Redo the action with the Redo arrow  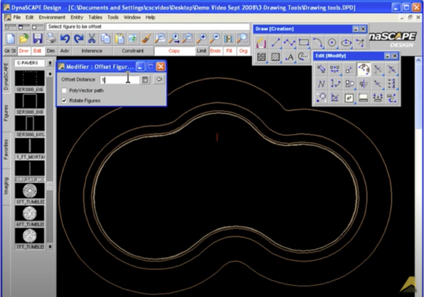[78, 39]
